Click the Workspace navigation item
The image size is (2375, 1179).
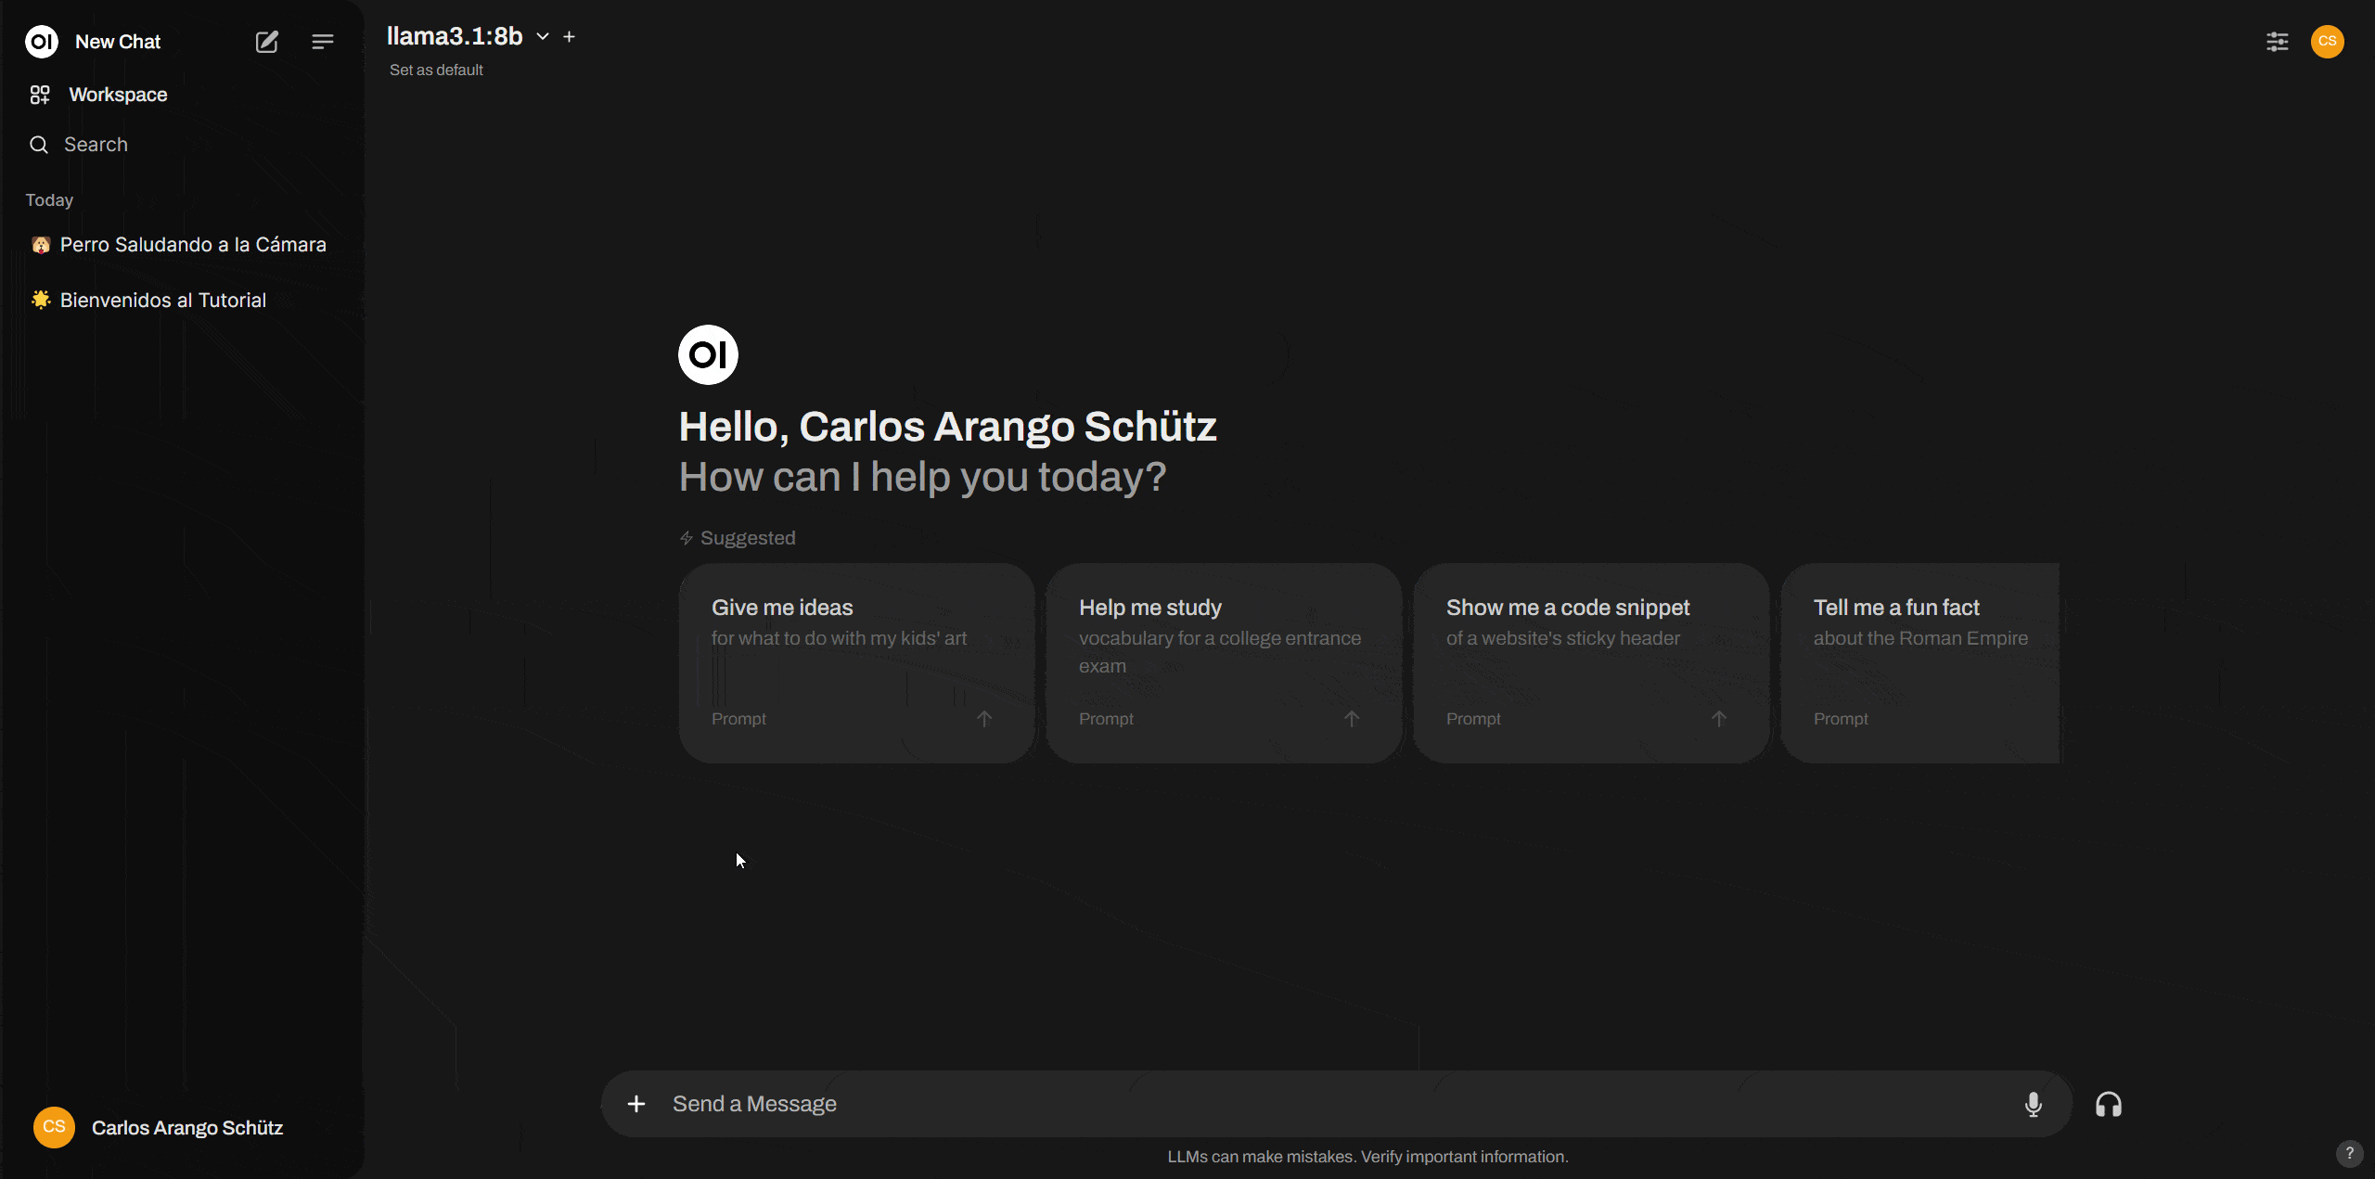point(117,94)
